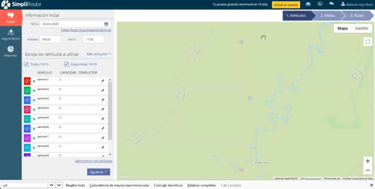Open map Términos de uso link
The width and height of the screenshot is (375, 189).
click(332, 178)
